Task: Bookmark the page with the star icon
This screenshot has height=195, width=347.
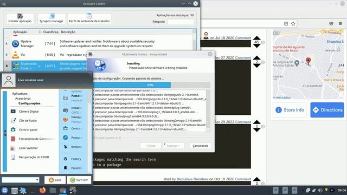Action: tap(293, 24)
